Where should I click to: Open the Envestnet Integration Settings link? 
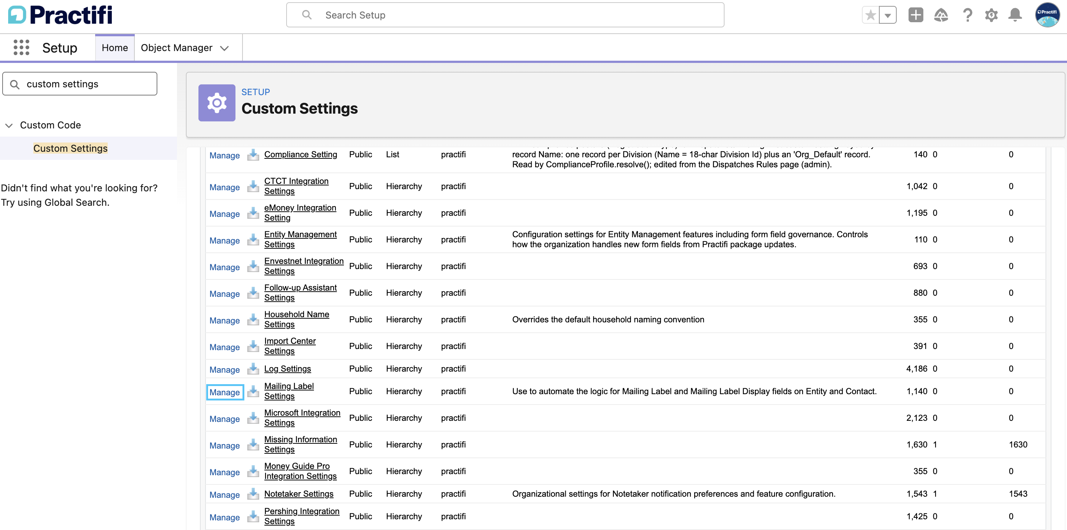click(x=304, y=266)
